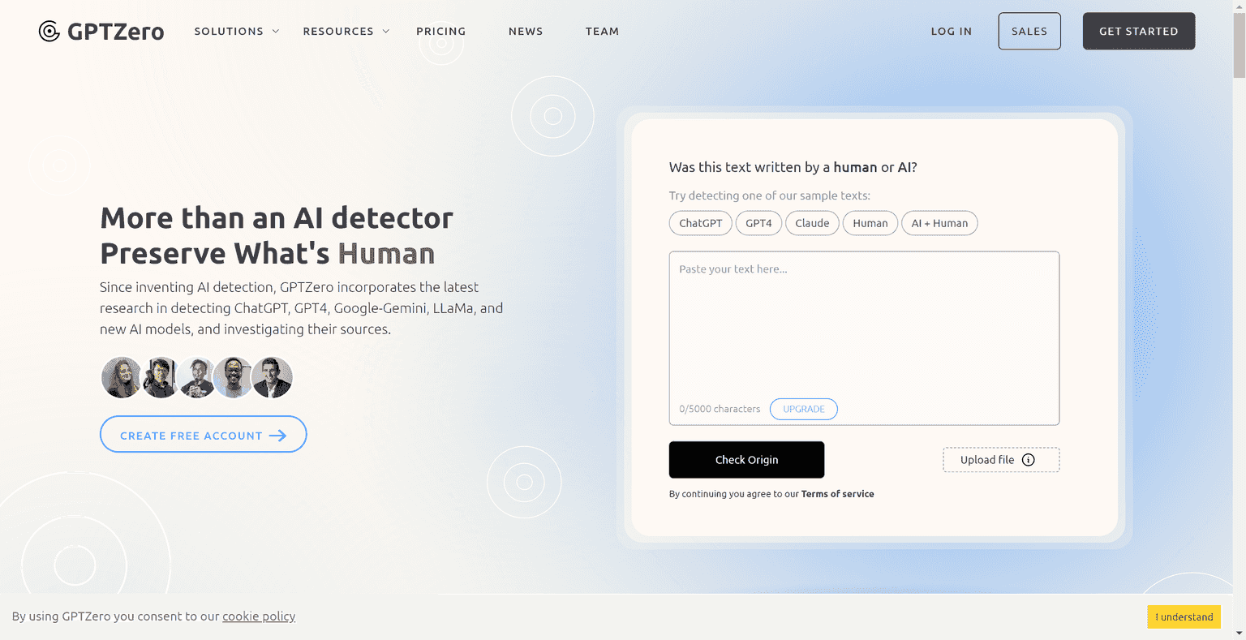This screenshot has width=1246, height=640.
Task: Click the Log In link
Action: (x=952, y=32)
